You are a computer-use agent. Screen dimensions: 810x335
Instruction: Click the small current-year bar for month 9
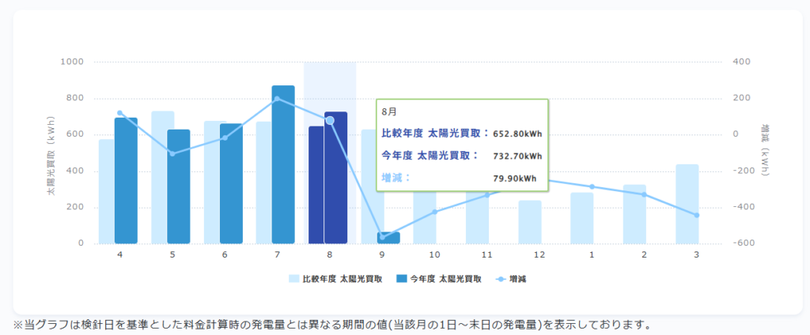[388, 238]
